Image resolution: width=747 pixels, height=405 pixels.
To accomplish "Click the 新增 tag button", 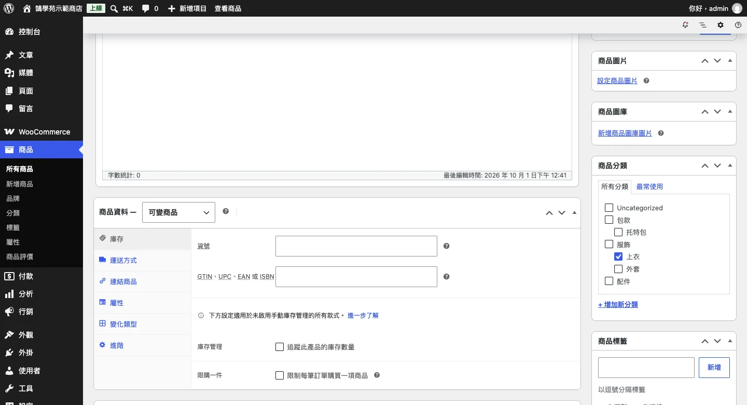I will click(714, 368).
